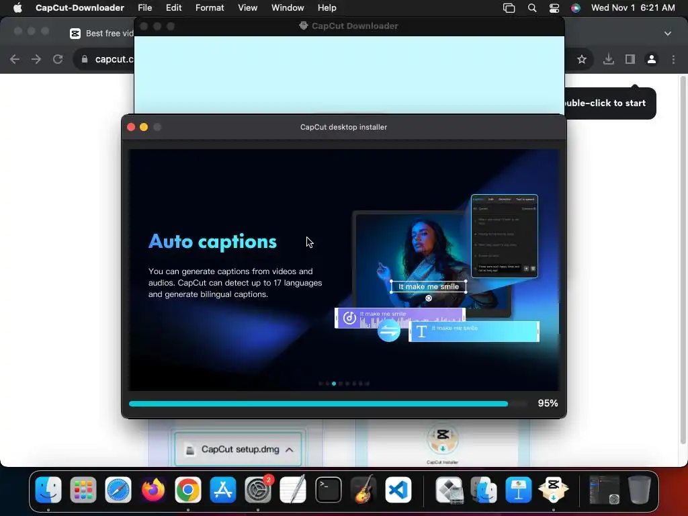Bookmark this page with the star icon

point(582,59)
